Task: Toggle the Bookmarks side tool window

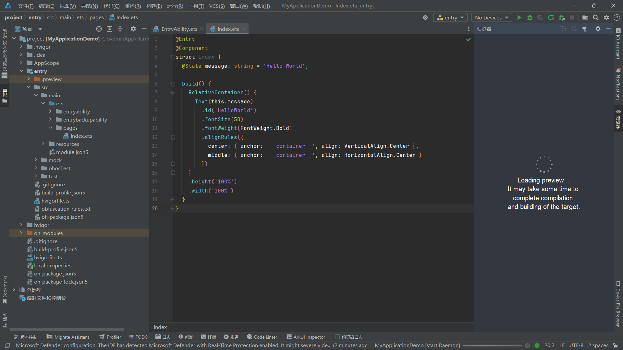Action: tap(5, 290)
